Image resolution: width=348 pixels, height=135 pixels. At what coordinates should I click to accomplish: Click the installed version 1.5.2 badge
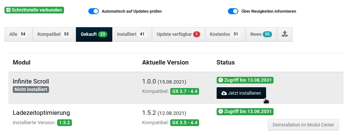point(65,123)
